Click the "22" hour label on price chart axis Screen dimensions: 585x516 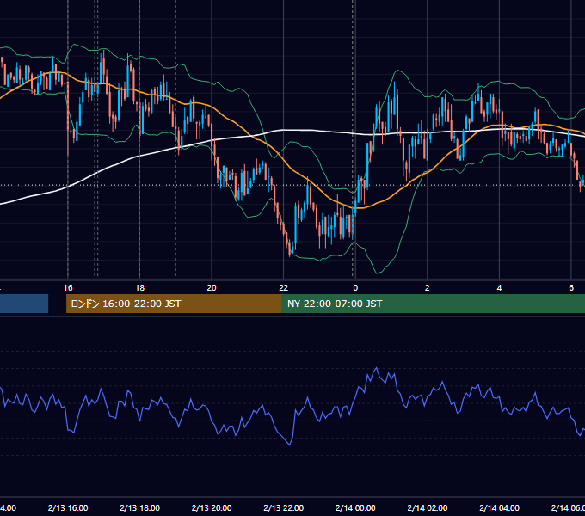click(284, 288)
